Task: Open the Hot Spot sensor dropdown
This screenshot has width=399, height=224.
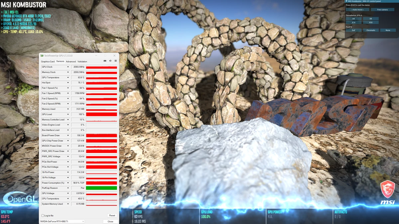Action: (x=68, y=83)
